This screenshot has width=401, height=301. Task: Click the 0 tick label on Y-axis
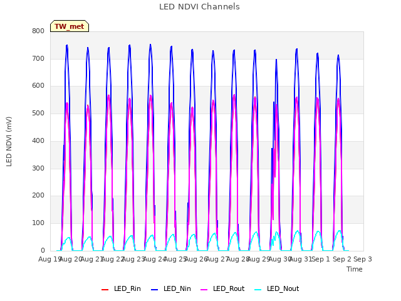(x=43, y=250)
